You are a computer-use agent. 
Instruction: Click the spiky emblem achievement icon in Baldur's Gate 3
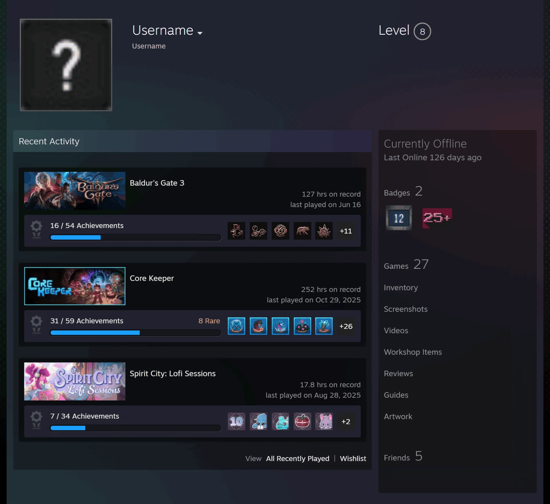tap(324, 231)
